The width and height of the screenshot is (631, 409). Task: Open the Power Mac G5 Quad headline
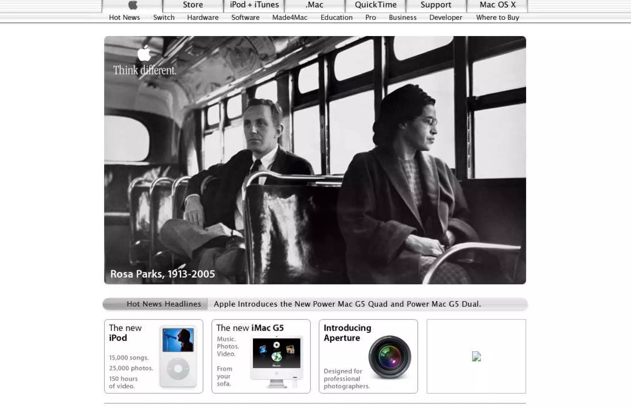coord(348,304)
